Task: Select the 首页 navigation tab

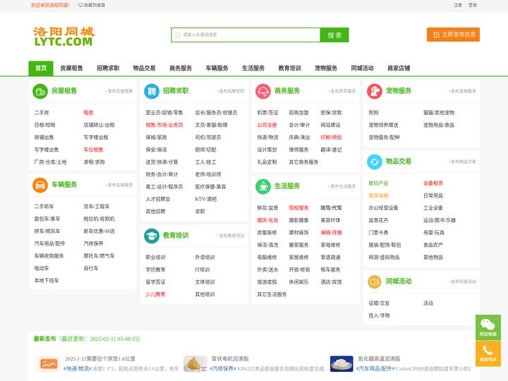Action: point(41,68)
